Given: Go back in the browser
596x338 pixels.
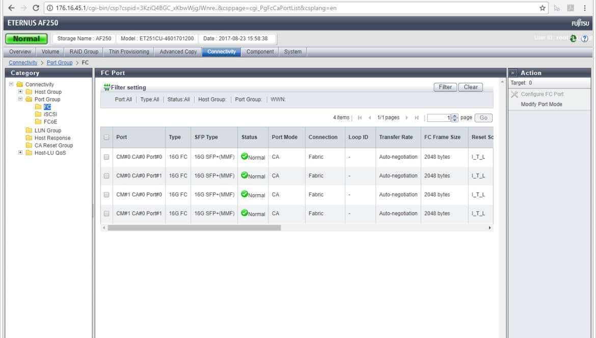Looking at the screenshot, I should (11, 8).
